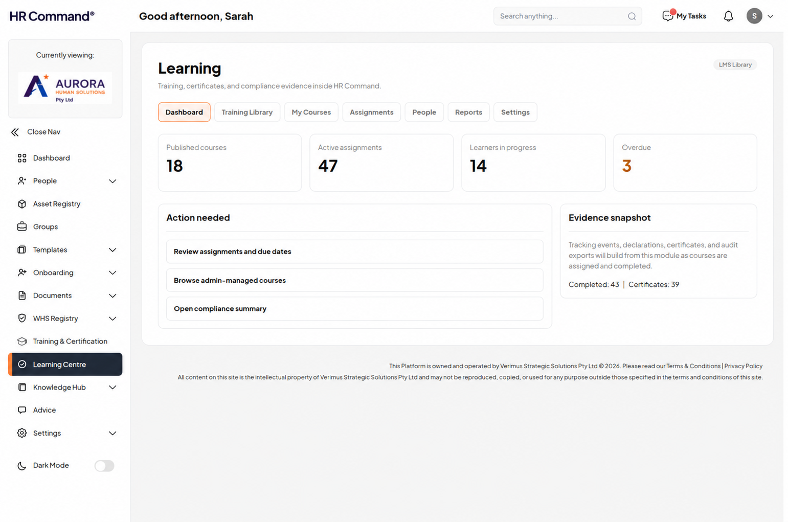788x522 pixels.
Task: Click the Published courses card
Action: coord(230,163)
